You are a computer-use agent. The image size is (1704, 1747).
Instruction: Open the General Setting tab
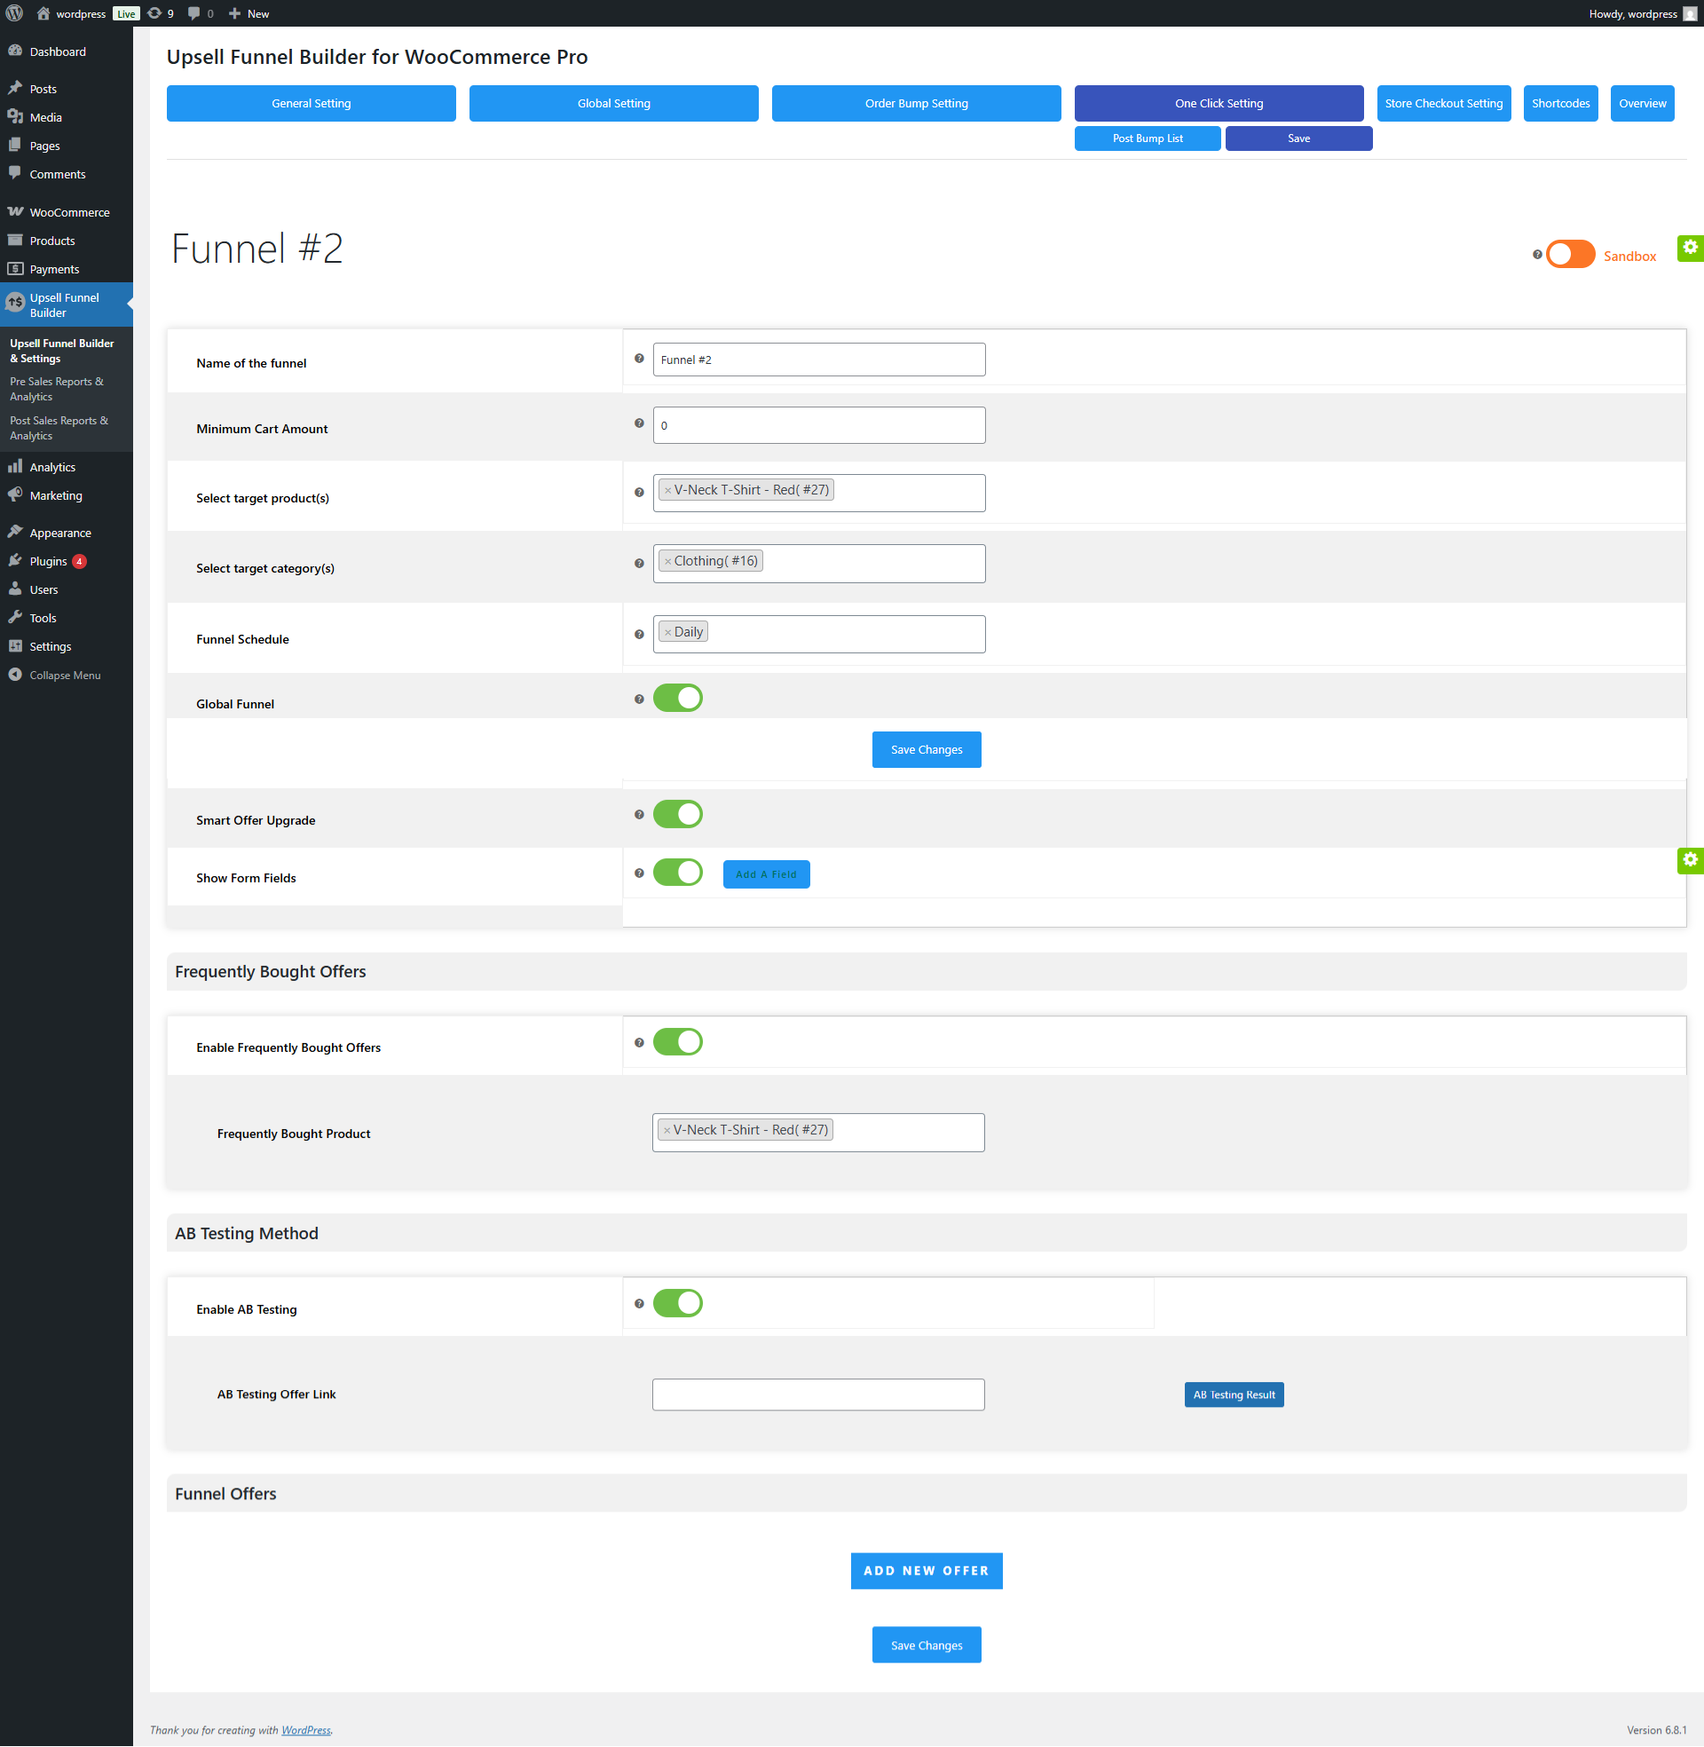(312, 103)
